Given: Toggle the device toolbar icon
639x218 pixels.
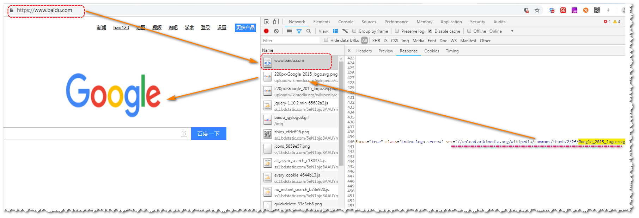Looking at the screenshot, I should (276, 21).
